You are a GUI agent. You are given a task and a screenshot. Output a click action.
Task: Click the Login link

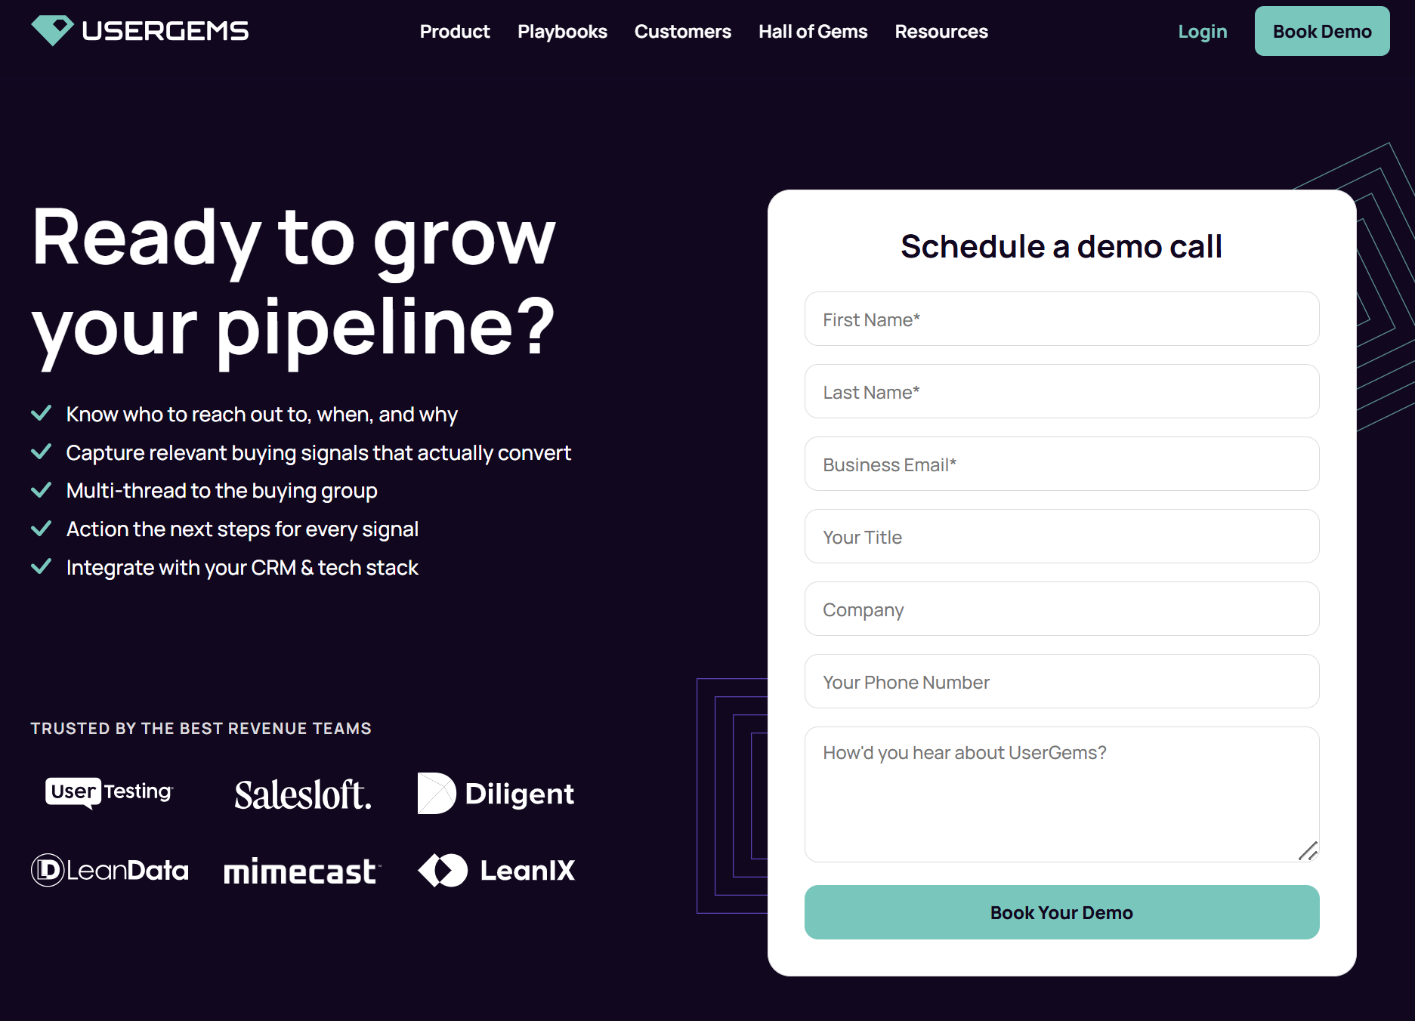pos(1203,31)
